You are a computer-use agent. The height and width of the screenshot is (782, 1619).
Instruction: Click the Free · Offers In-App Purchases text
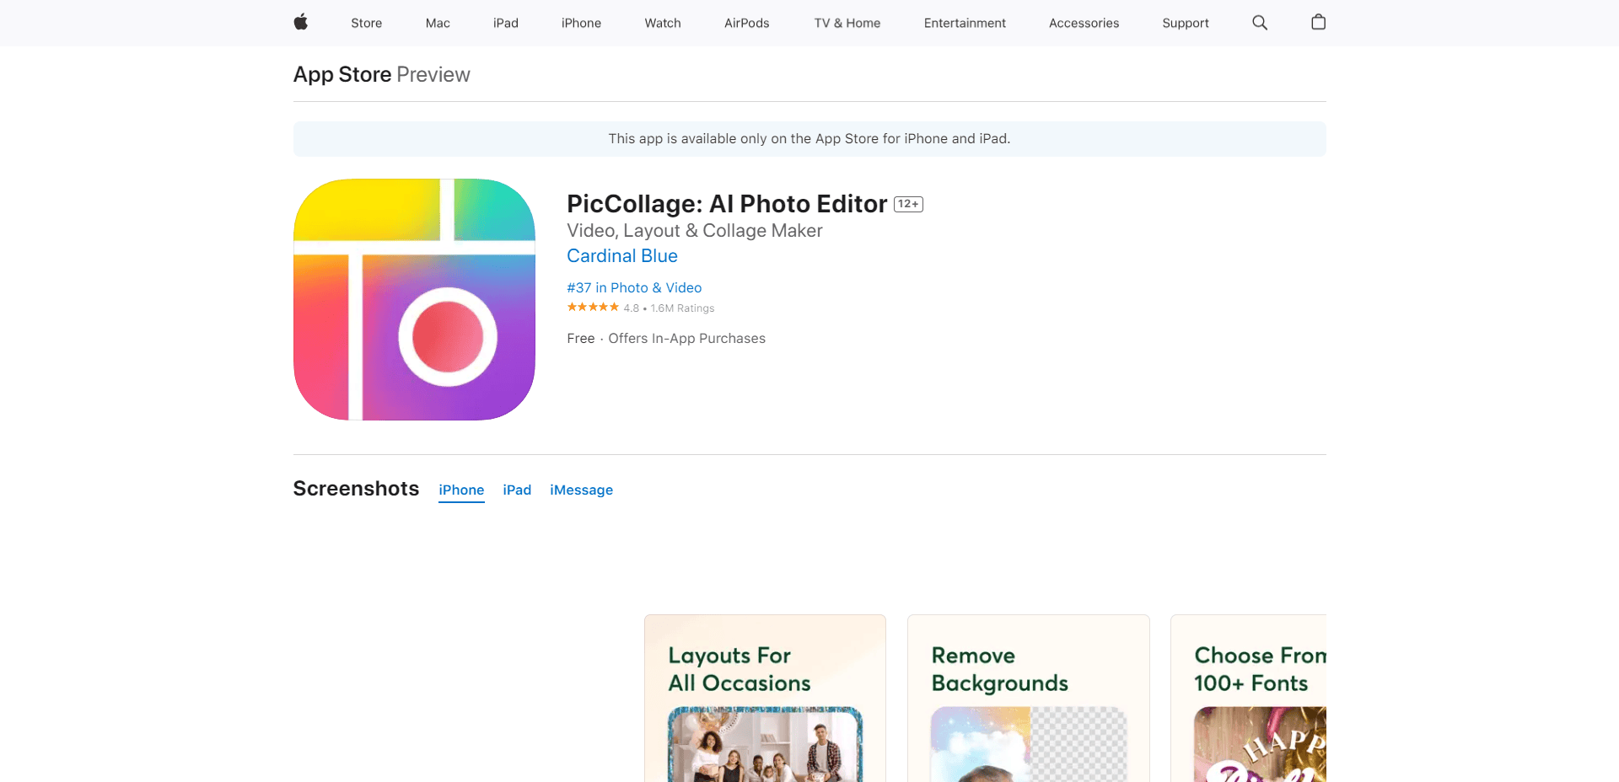point(666,339)
